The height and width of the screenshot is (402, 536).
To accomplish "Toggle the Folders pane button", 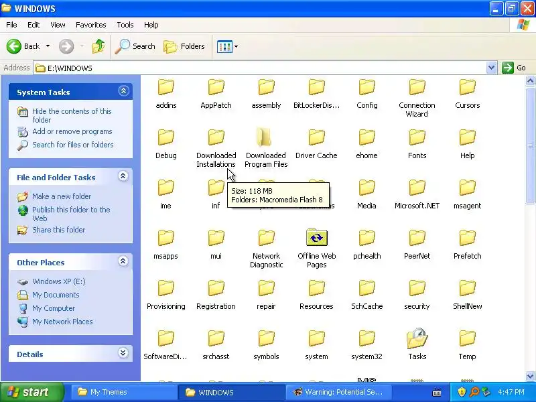I will pos(184,46).
